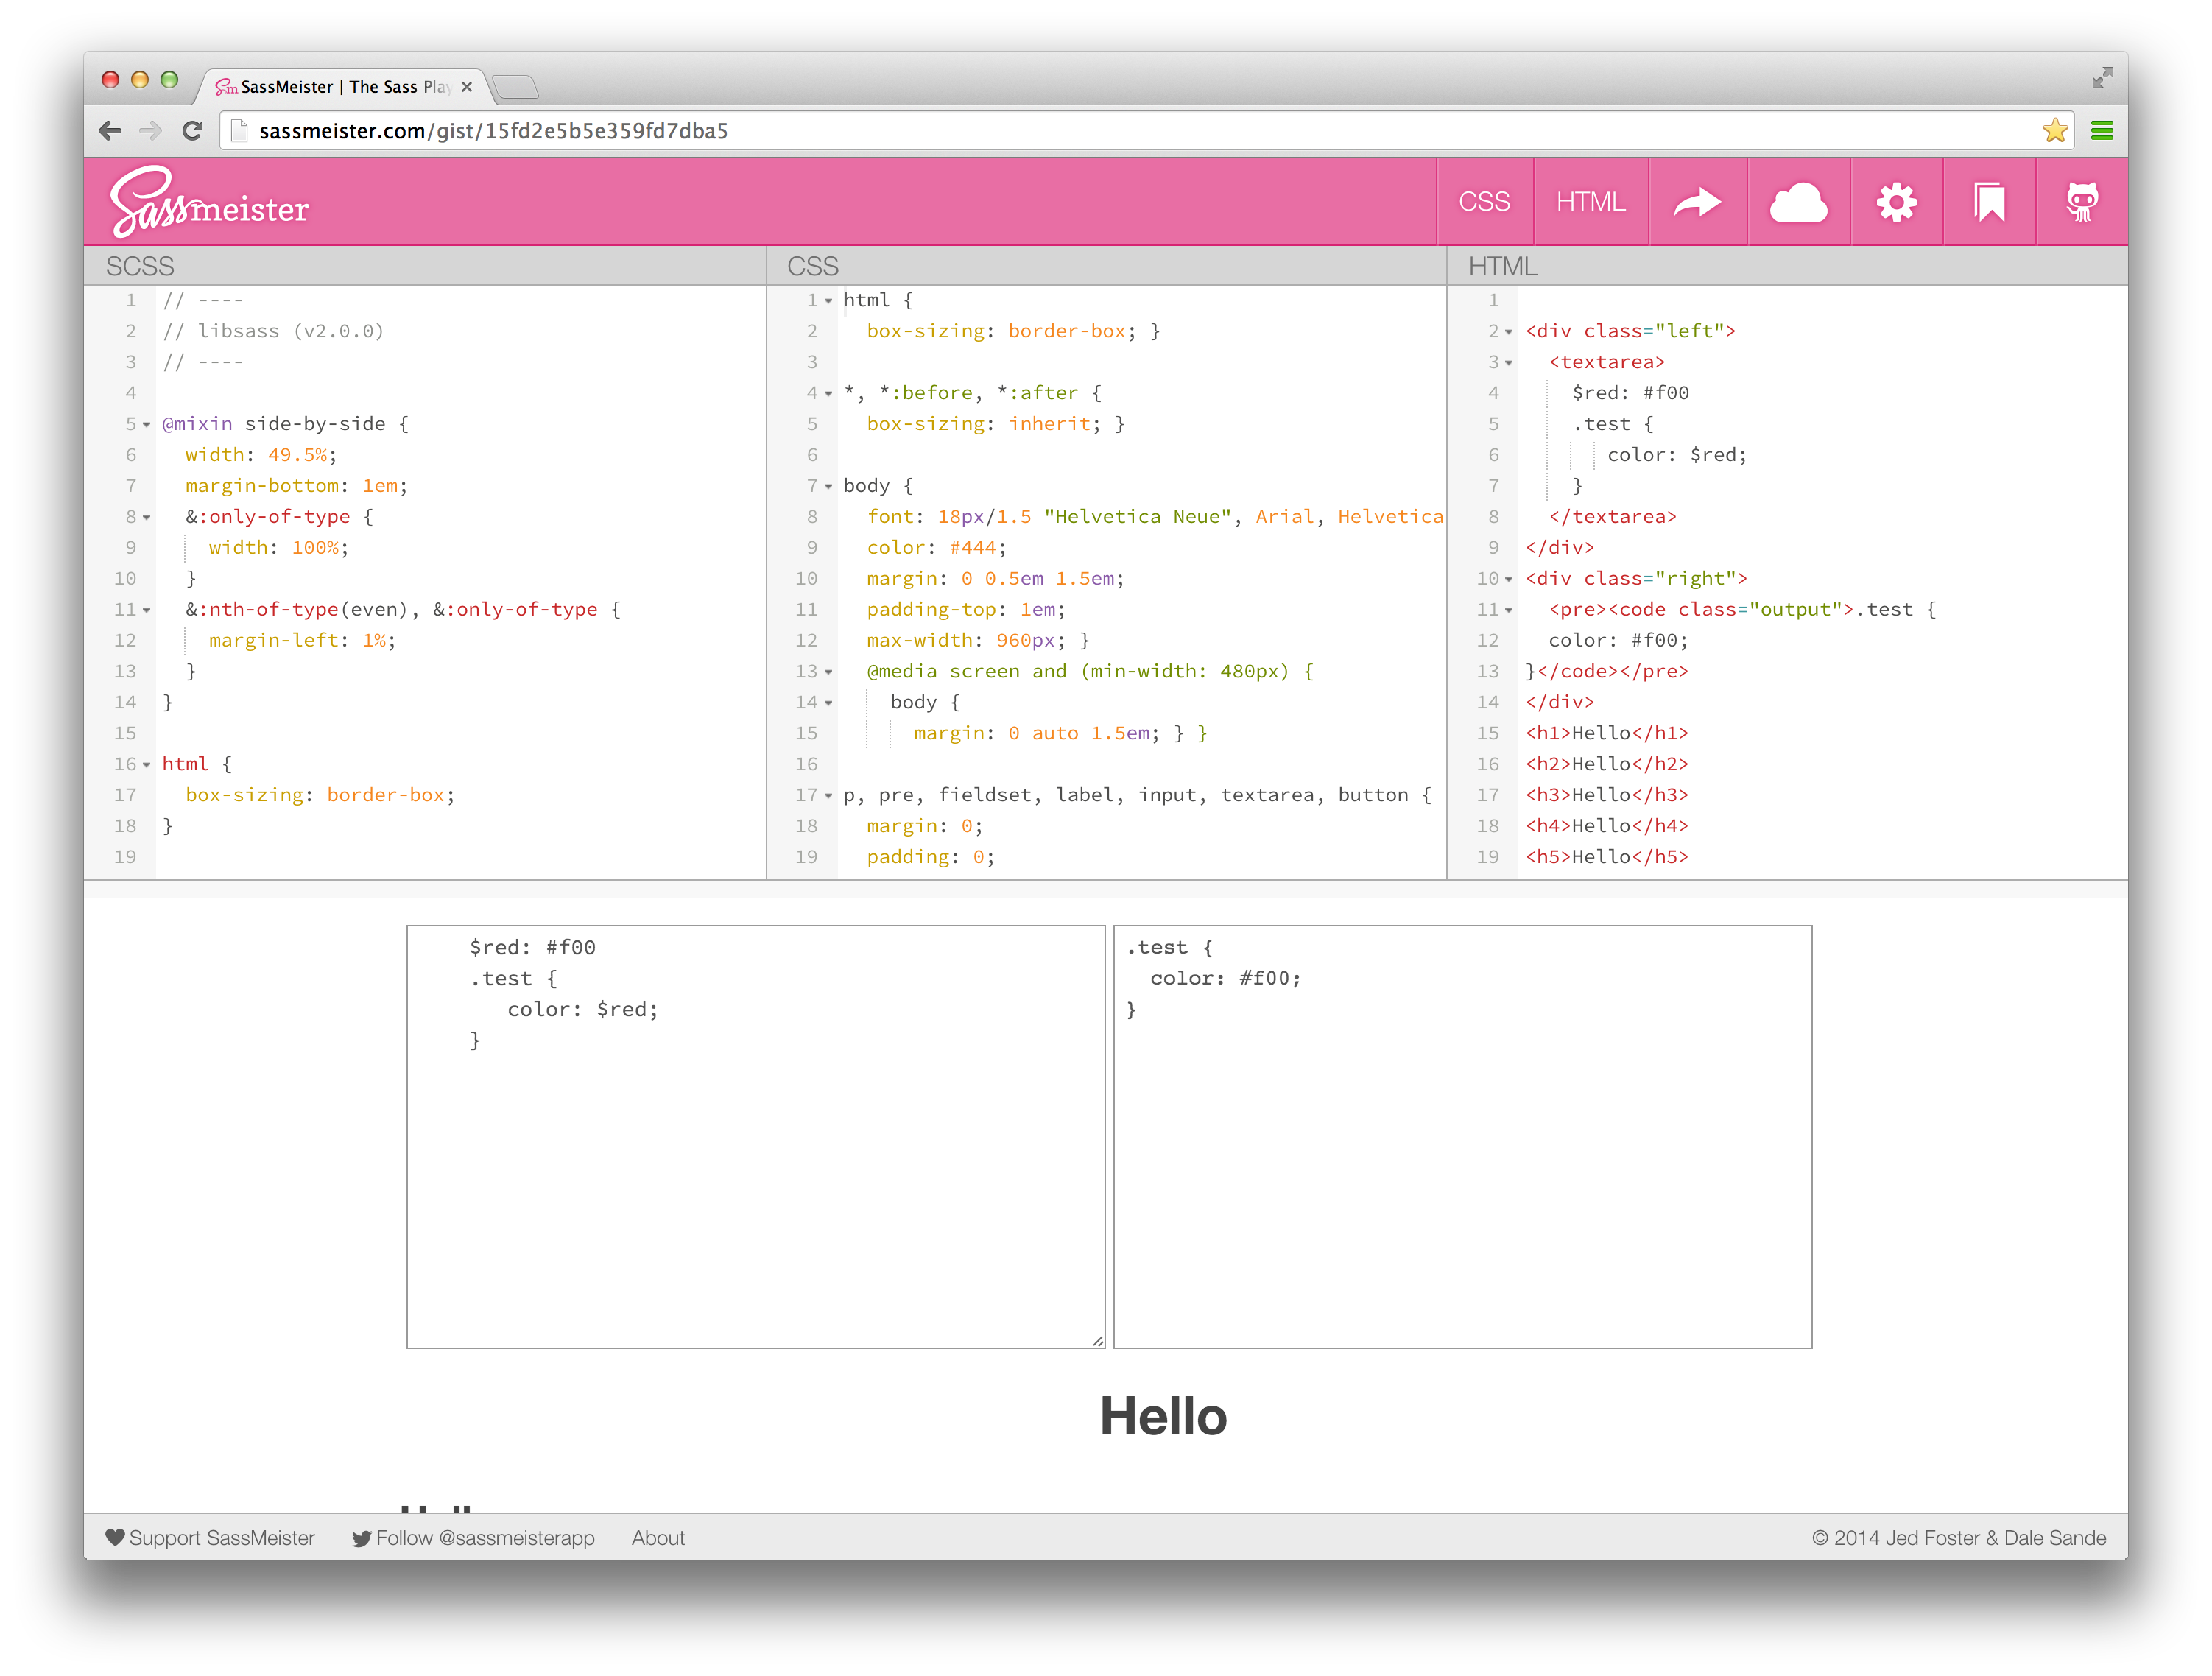Screen dimensions: 2212x1676
Task: Collapse HTML line 3 textarea fold arrow
Action: [1509, 363]
